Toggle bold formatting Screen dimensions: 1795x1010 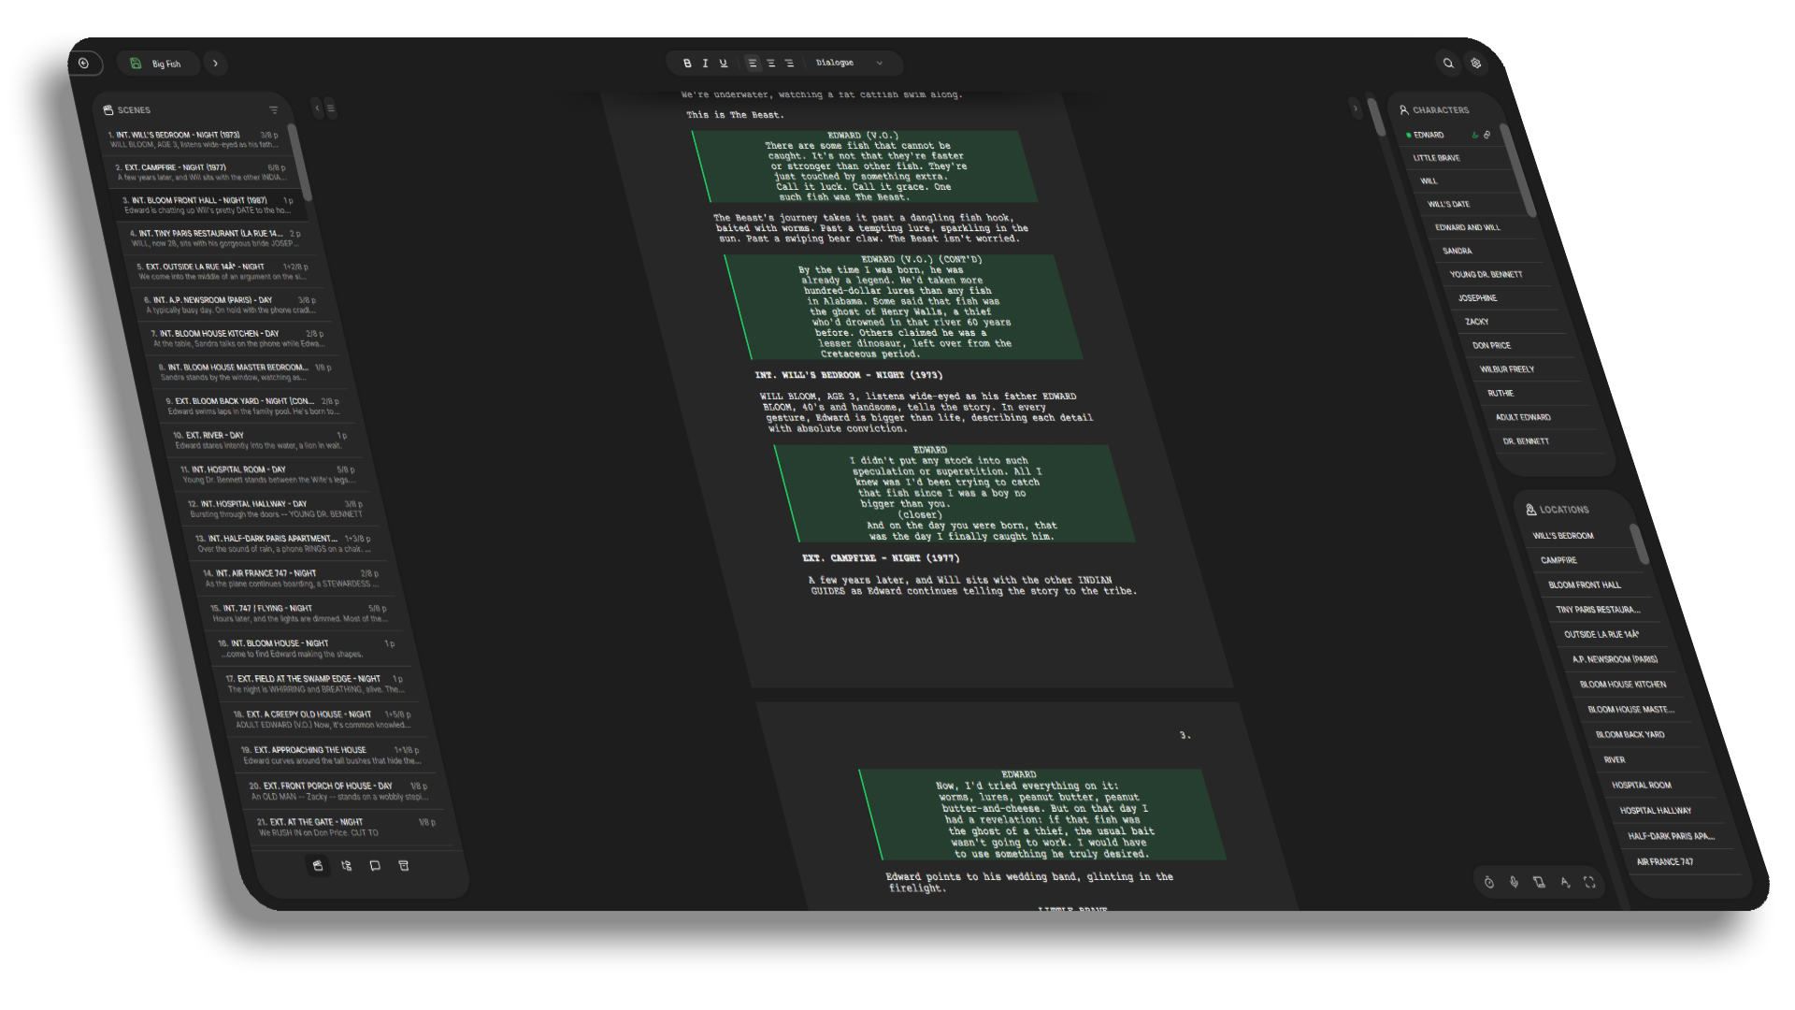coord(687,64)
